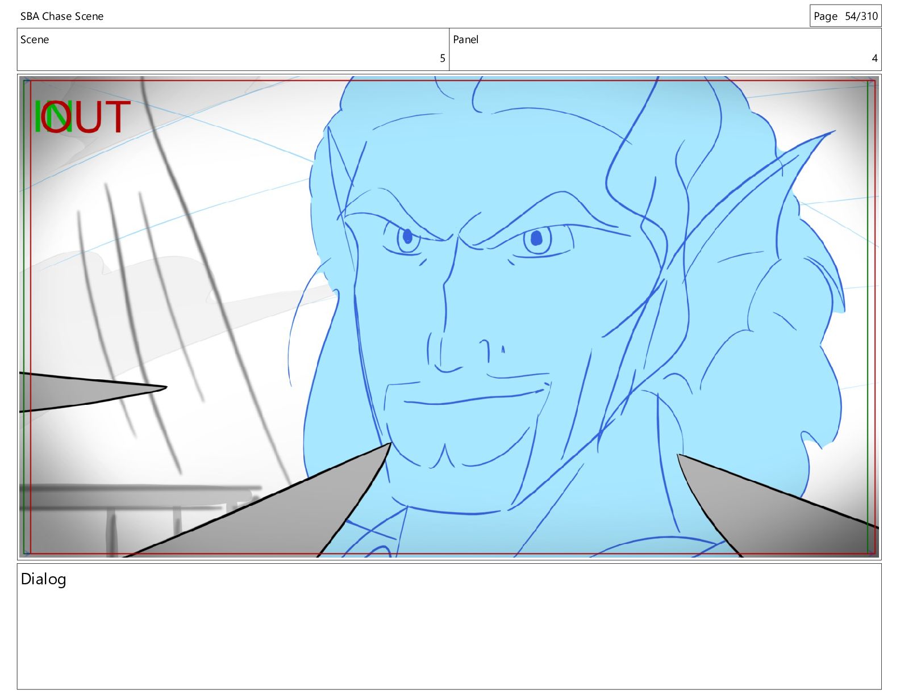Click the scene number value '5'

pyautogui.click(x=443, y=58)
